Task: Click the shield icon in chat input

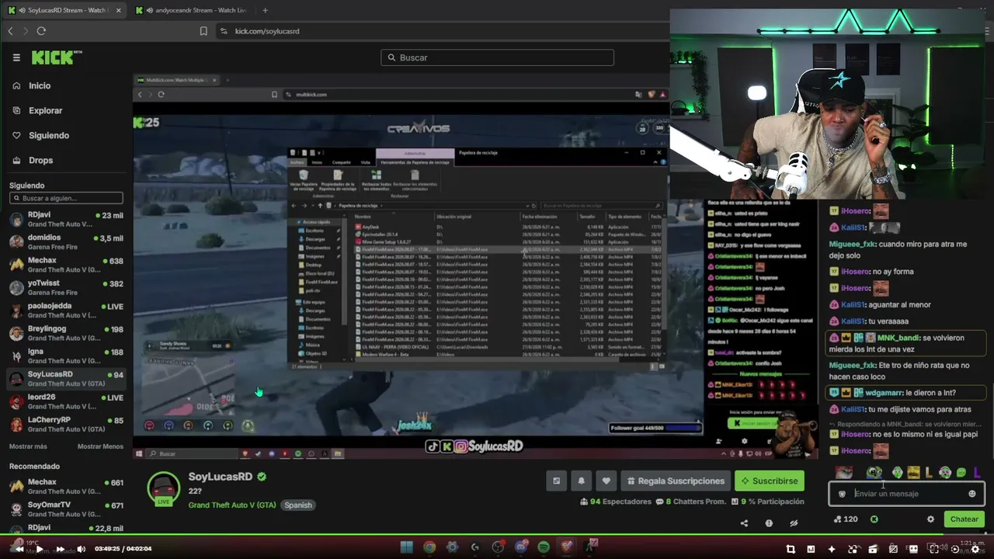Action: coord(842,494)
